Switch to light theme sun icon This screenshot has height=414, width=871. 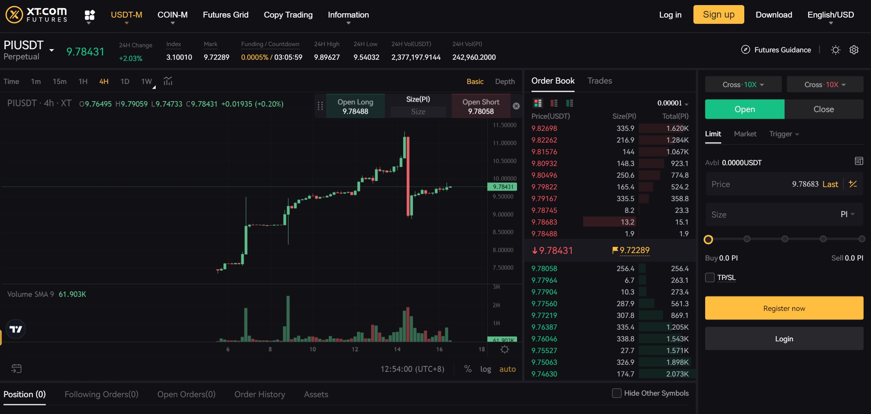tap(835, 50)
